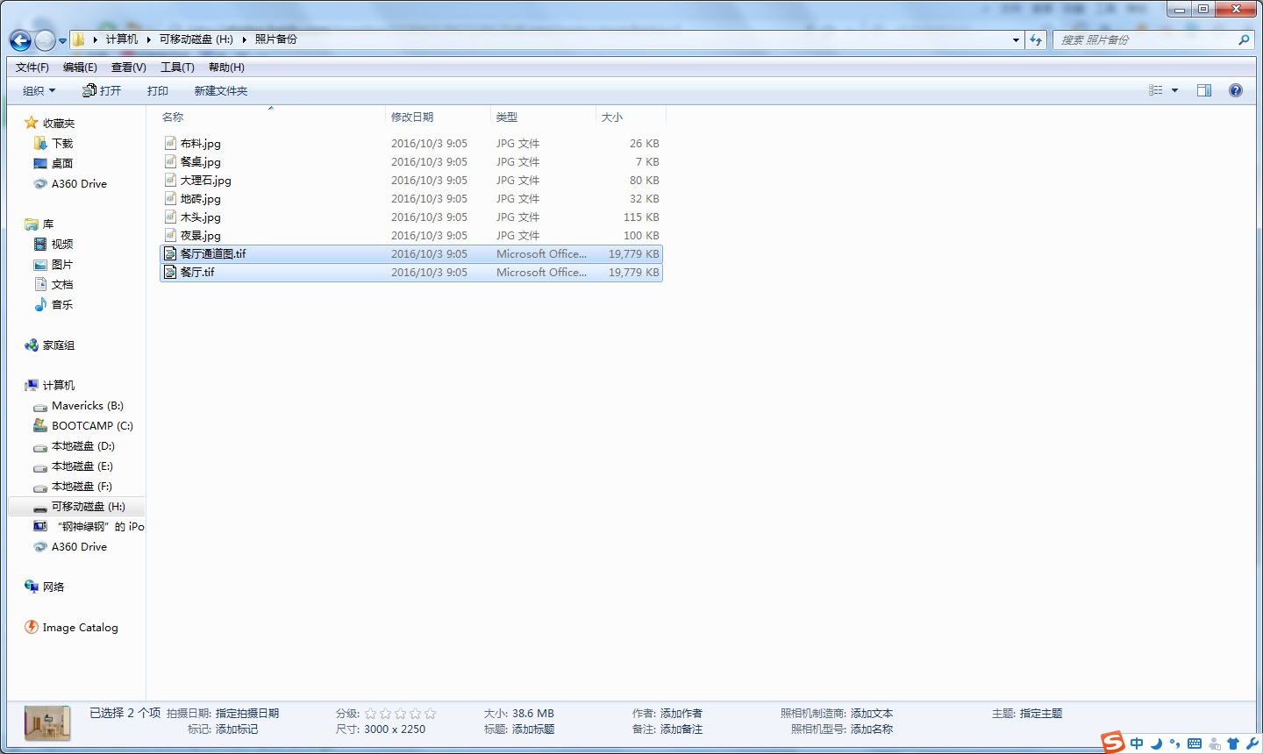This screenshot has width=1263, height=754.
Task: Refresh the folder with the refresh button
Action: (1036, 40)
